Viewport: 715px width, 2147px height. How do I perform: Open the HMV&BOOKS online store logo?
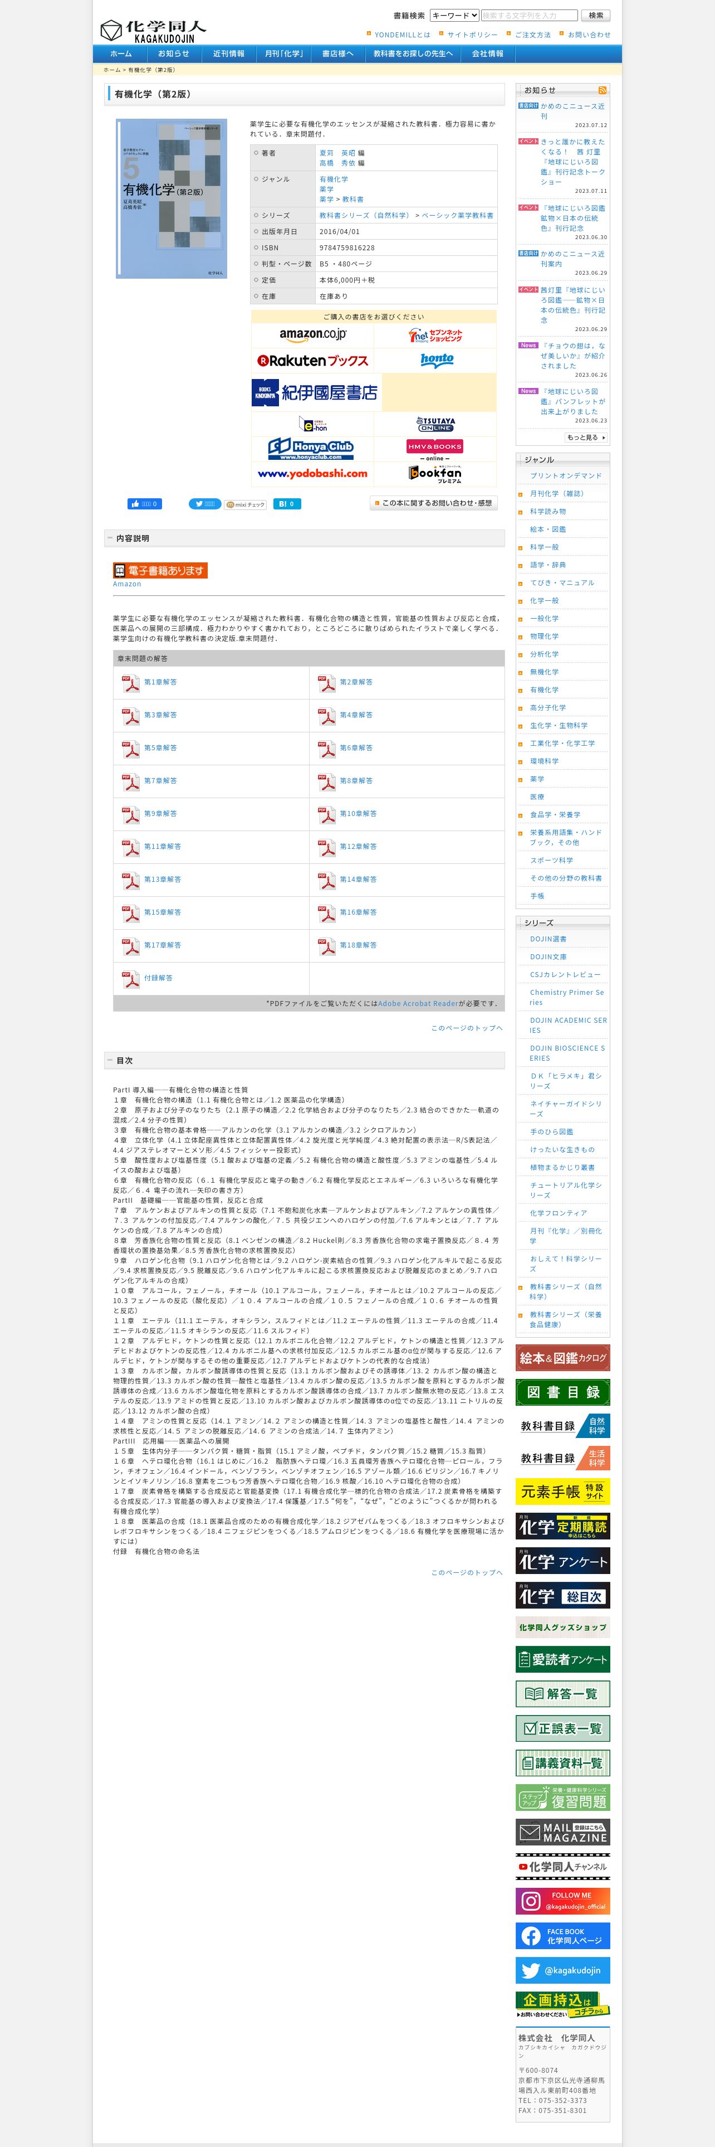click(435, 449)
